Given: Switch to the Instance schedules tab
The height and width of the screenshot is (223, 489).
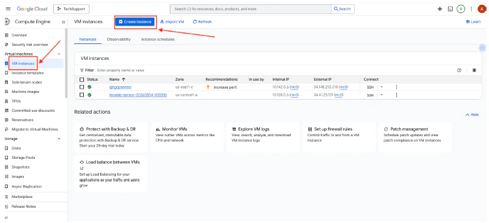Looking at the screenshot, I should 158,40.
